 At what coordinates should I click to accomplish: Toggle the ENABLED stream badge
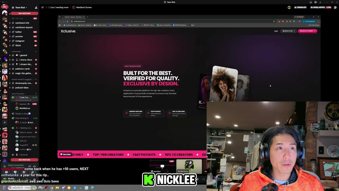300,7
